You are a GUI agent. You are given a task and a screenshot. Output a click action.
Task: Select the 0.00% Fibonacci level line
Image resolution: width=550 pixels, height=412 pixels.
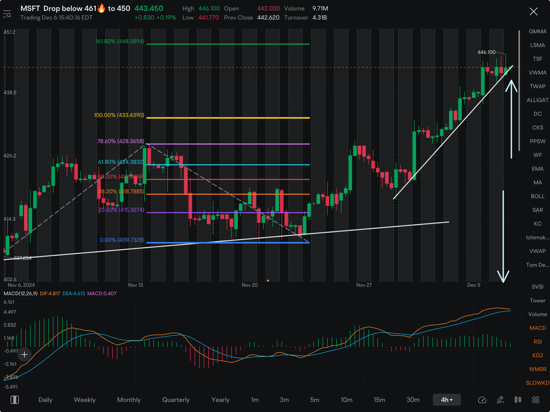click(x=228, y=243)
